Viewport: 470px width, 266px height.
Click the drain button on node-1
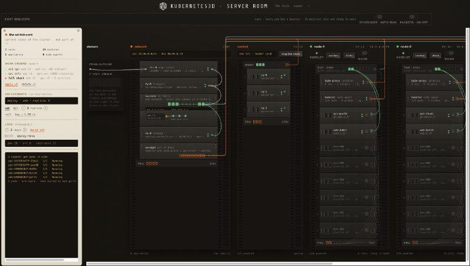click(349, 55)
